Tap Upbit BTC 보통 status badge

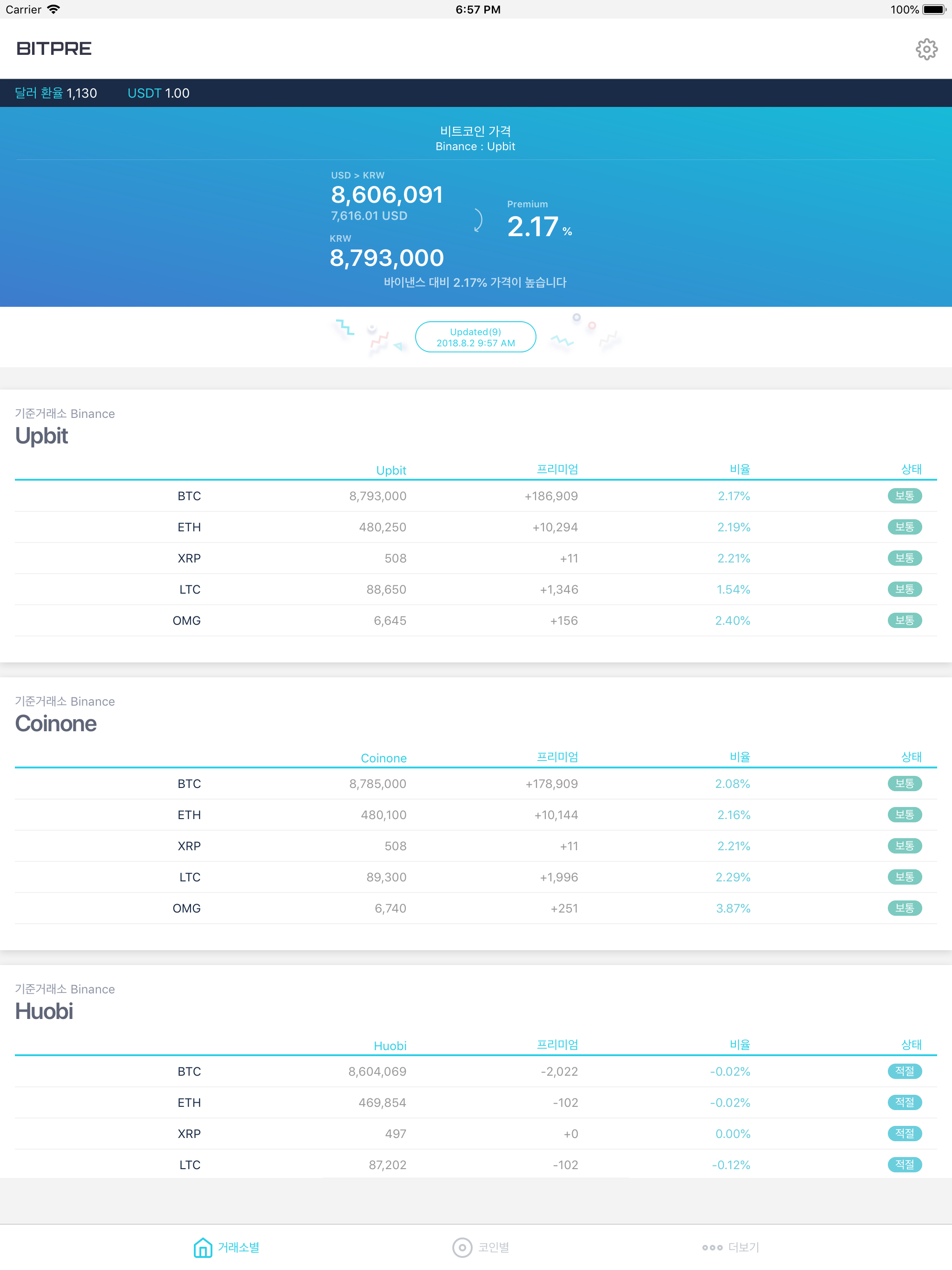pyautogui.click(x=904, y=496)
